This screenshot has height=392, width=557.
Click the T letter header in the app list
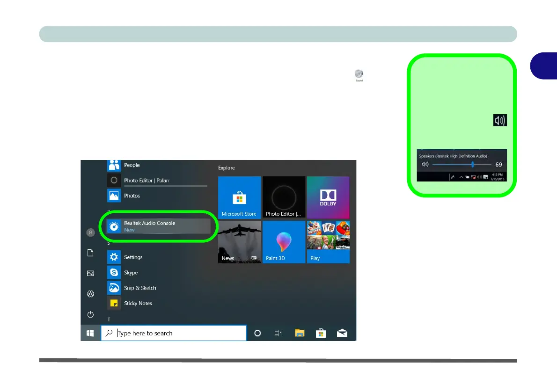pyautogui.click(x=109, y=319)
